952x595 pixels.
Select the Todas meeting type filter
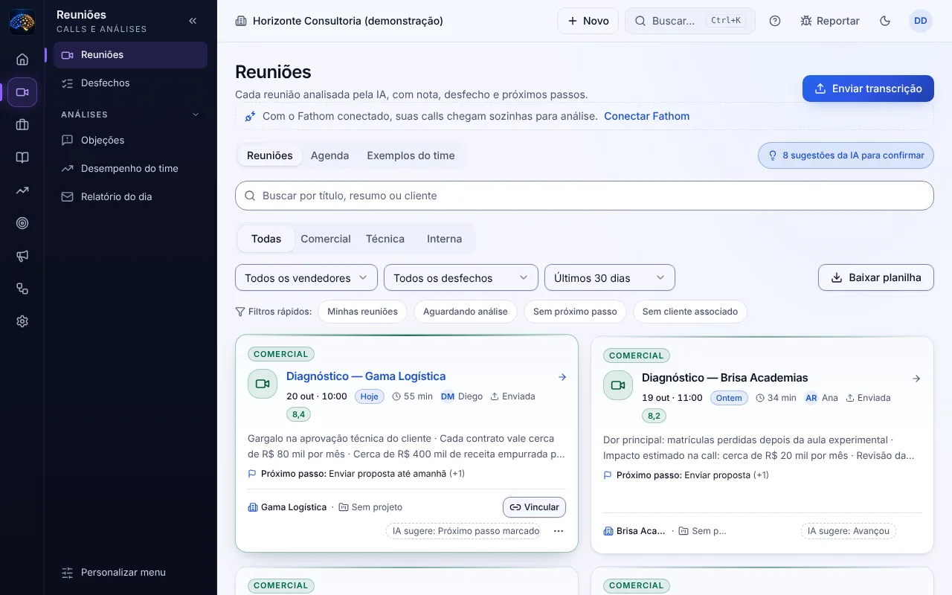(x=266, y=239)
